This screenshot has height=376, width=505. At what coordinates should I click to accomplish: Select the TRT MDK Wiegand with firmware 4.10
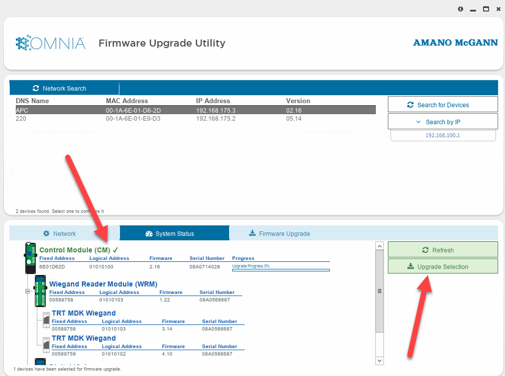[x=84, y=338]
